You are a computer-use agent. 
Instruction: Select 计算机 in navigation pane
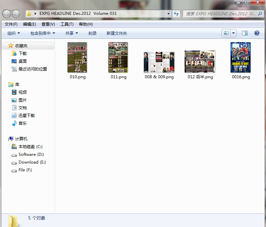point(21,139)
